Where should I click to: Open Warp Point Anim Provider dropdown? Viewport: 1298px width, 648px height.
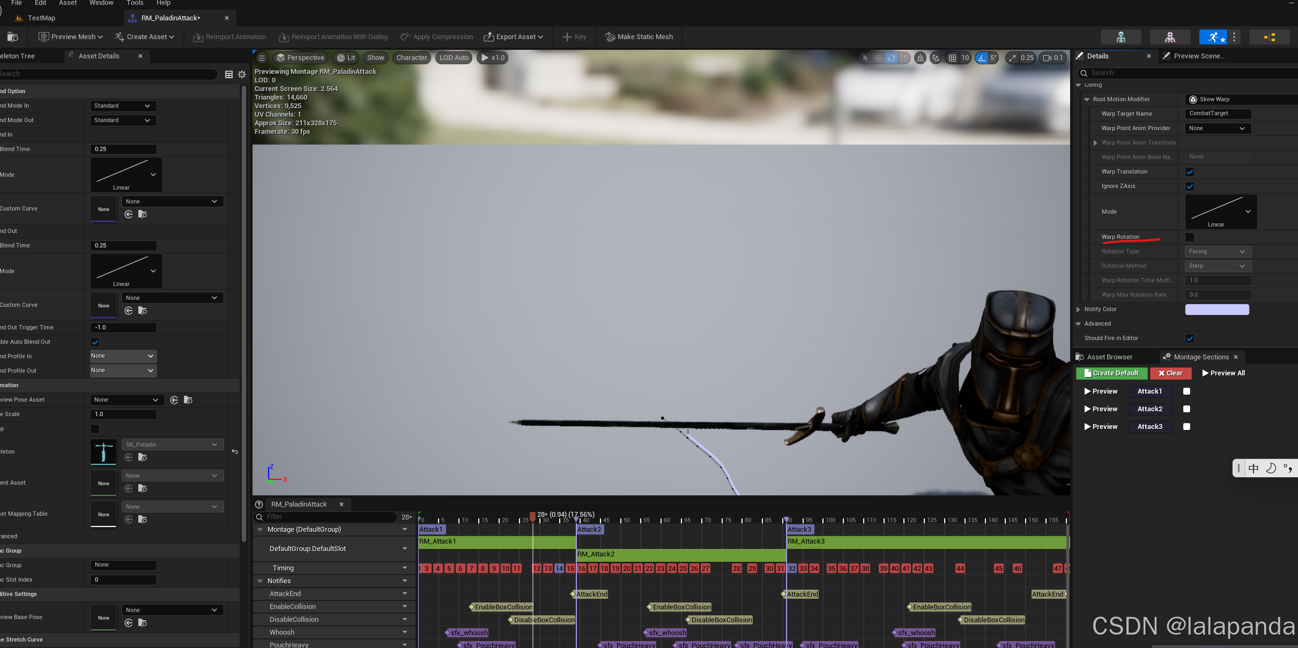[x=1217, y=129]
